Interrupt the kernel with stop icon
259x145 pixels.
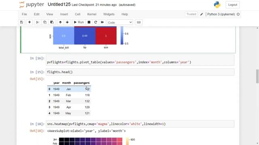pyautogui.click(x=89, y=22)
